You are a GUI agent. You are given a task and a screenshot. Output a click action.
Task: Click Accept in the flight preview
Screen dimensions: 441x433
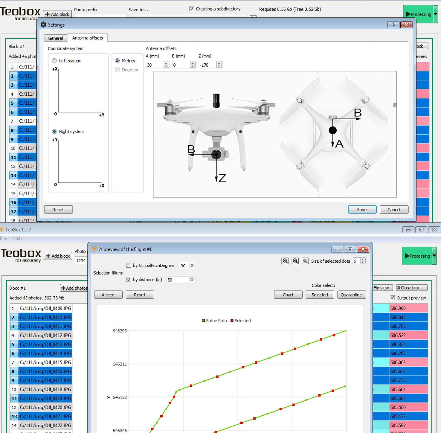point(108,295)
